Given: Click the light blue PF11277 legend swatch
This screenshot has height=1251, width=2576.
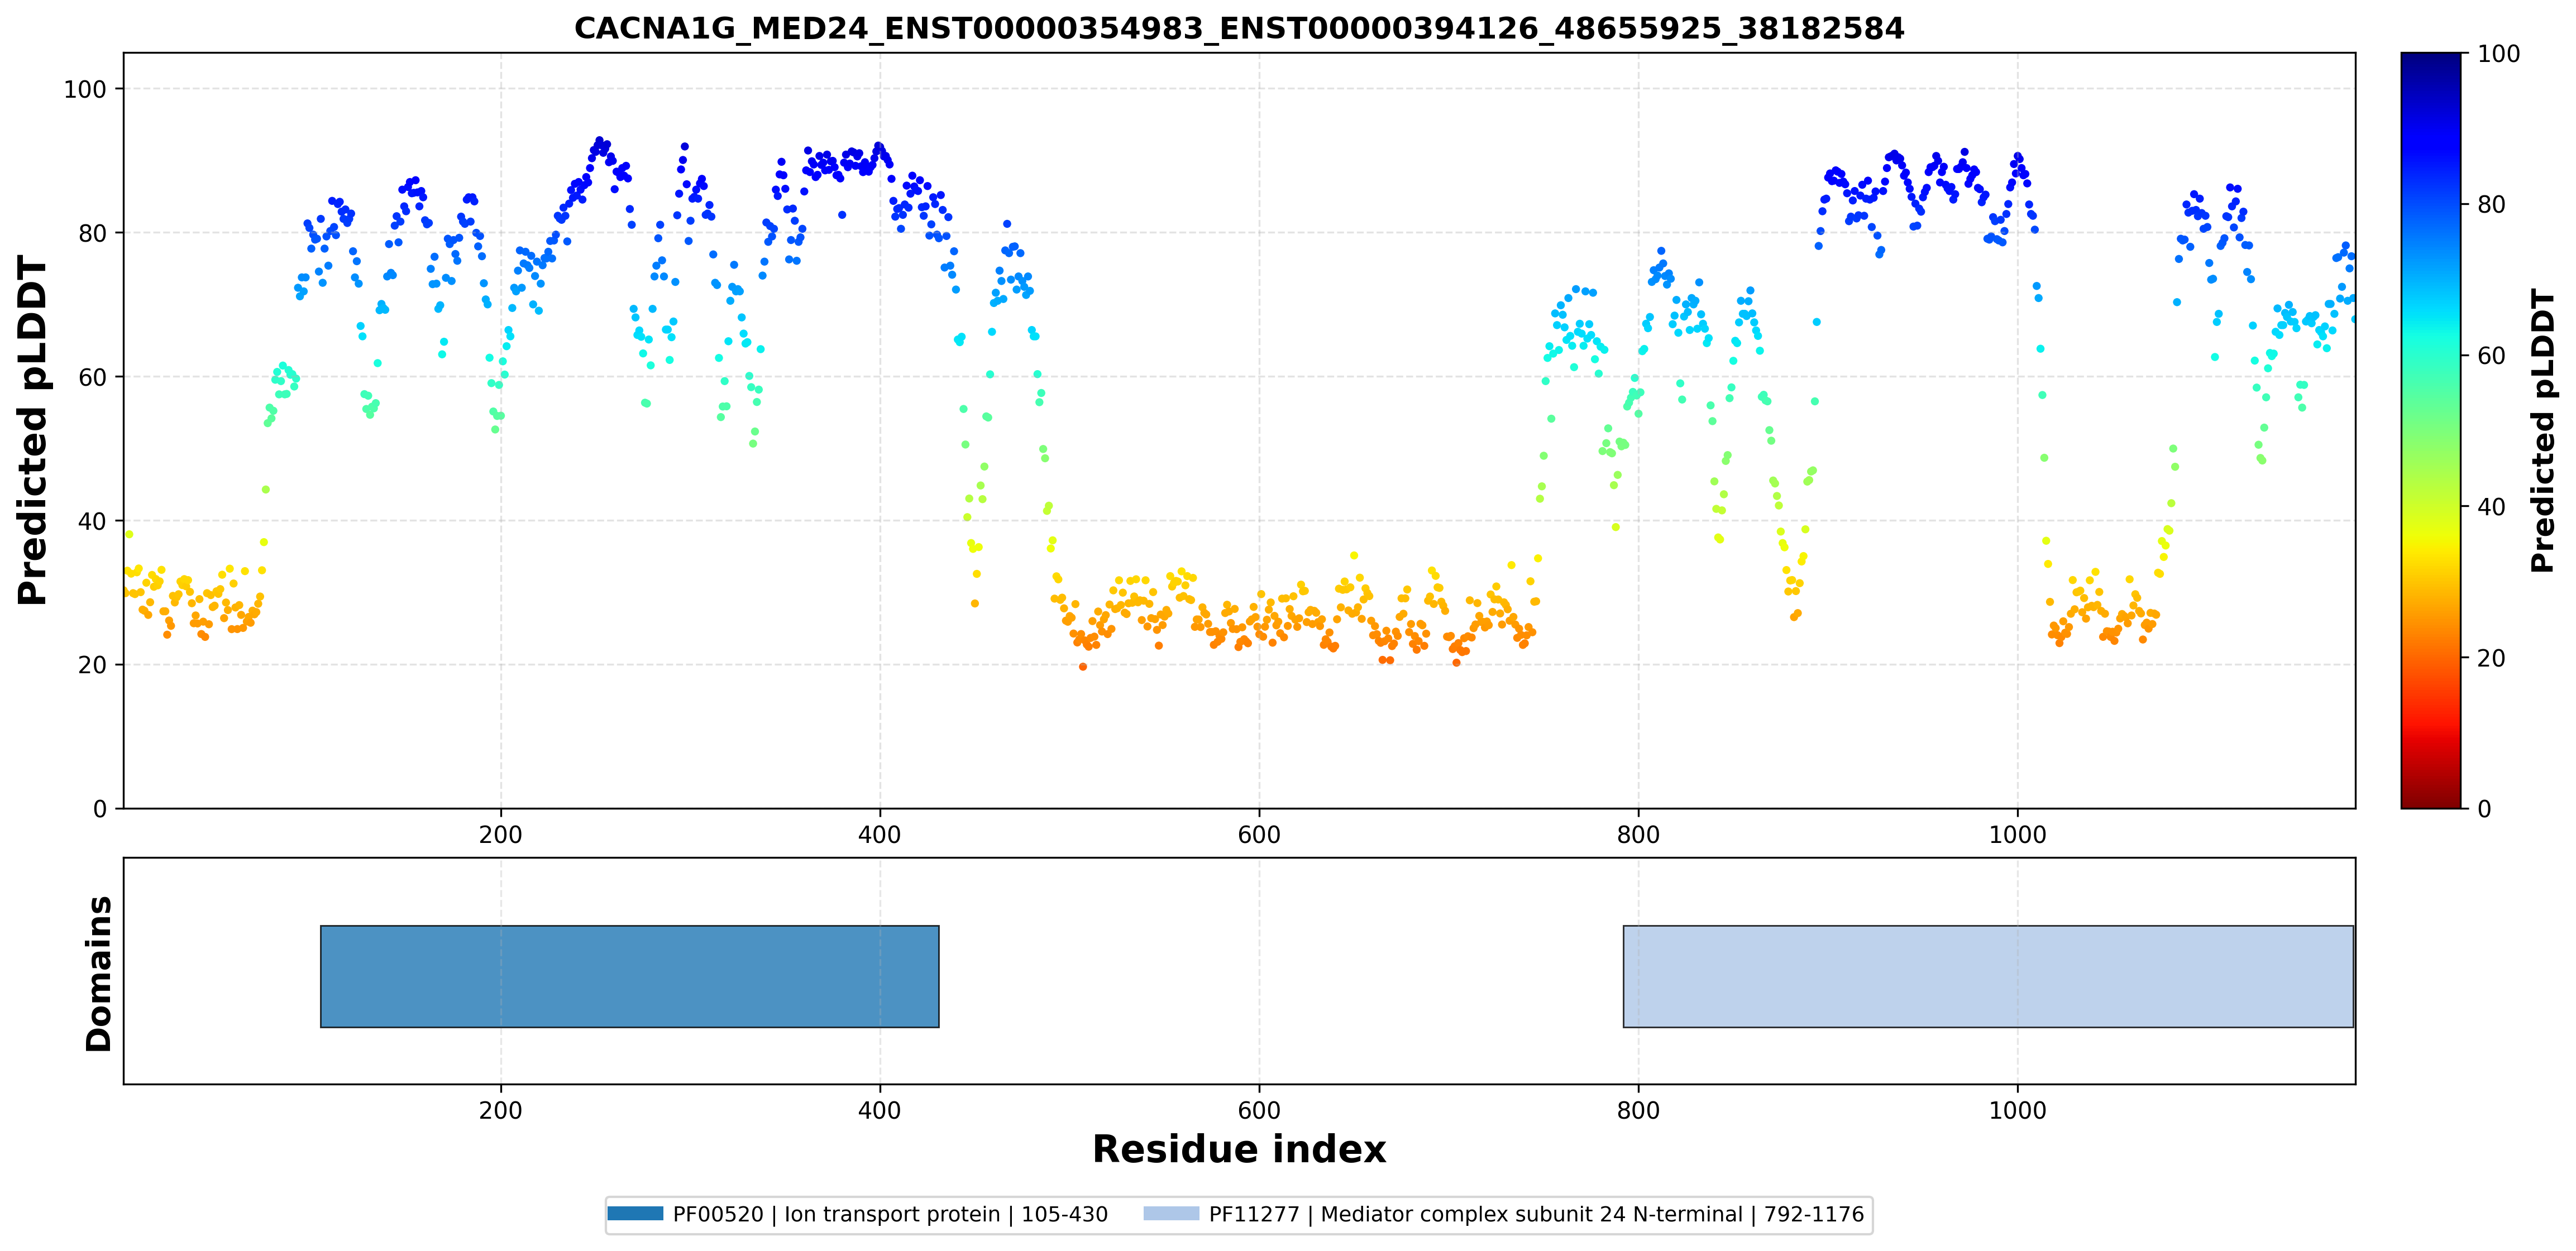Looking at the screenshot, I should (1171, 1213).
